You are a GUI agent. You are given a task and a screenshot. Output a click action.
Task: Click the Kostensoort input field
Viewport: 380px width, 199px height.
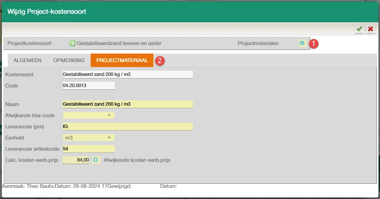pyautogui.click(x=127, y=74)
